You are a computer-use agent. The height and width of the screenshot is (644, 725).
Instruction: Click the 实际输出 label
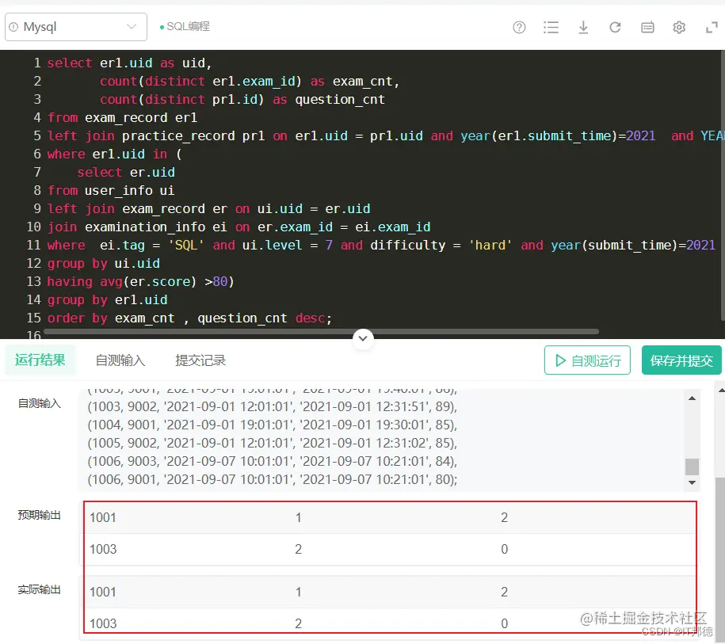[x=40, y=589]
